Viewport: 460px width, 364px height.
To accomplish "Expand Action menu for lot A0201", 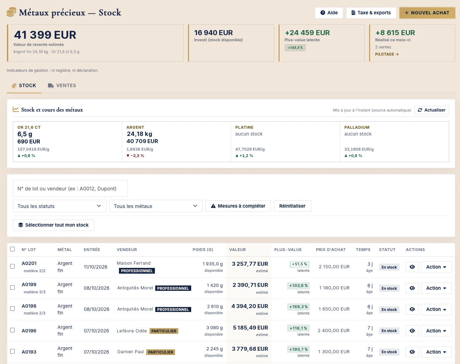I will 436,267.
